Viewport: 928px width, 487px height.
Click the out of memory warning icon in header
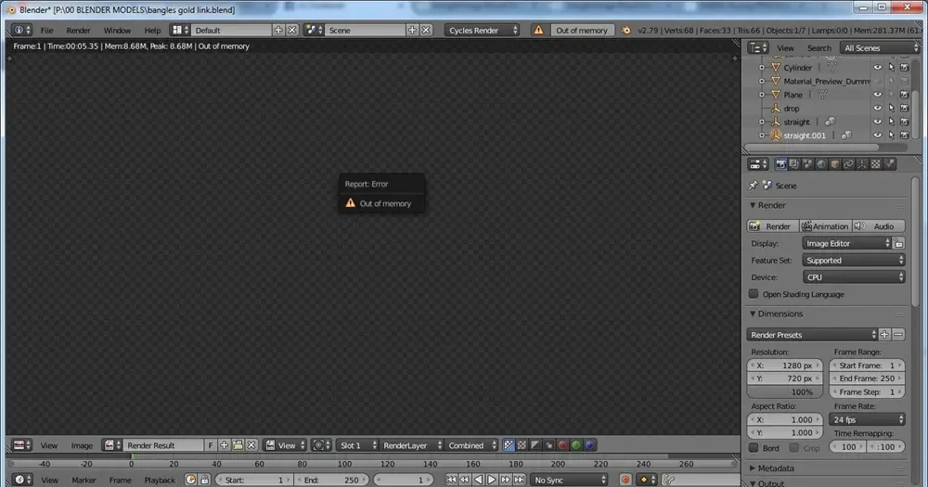point(538,30)
